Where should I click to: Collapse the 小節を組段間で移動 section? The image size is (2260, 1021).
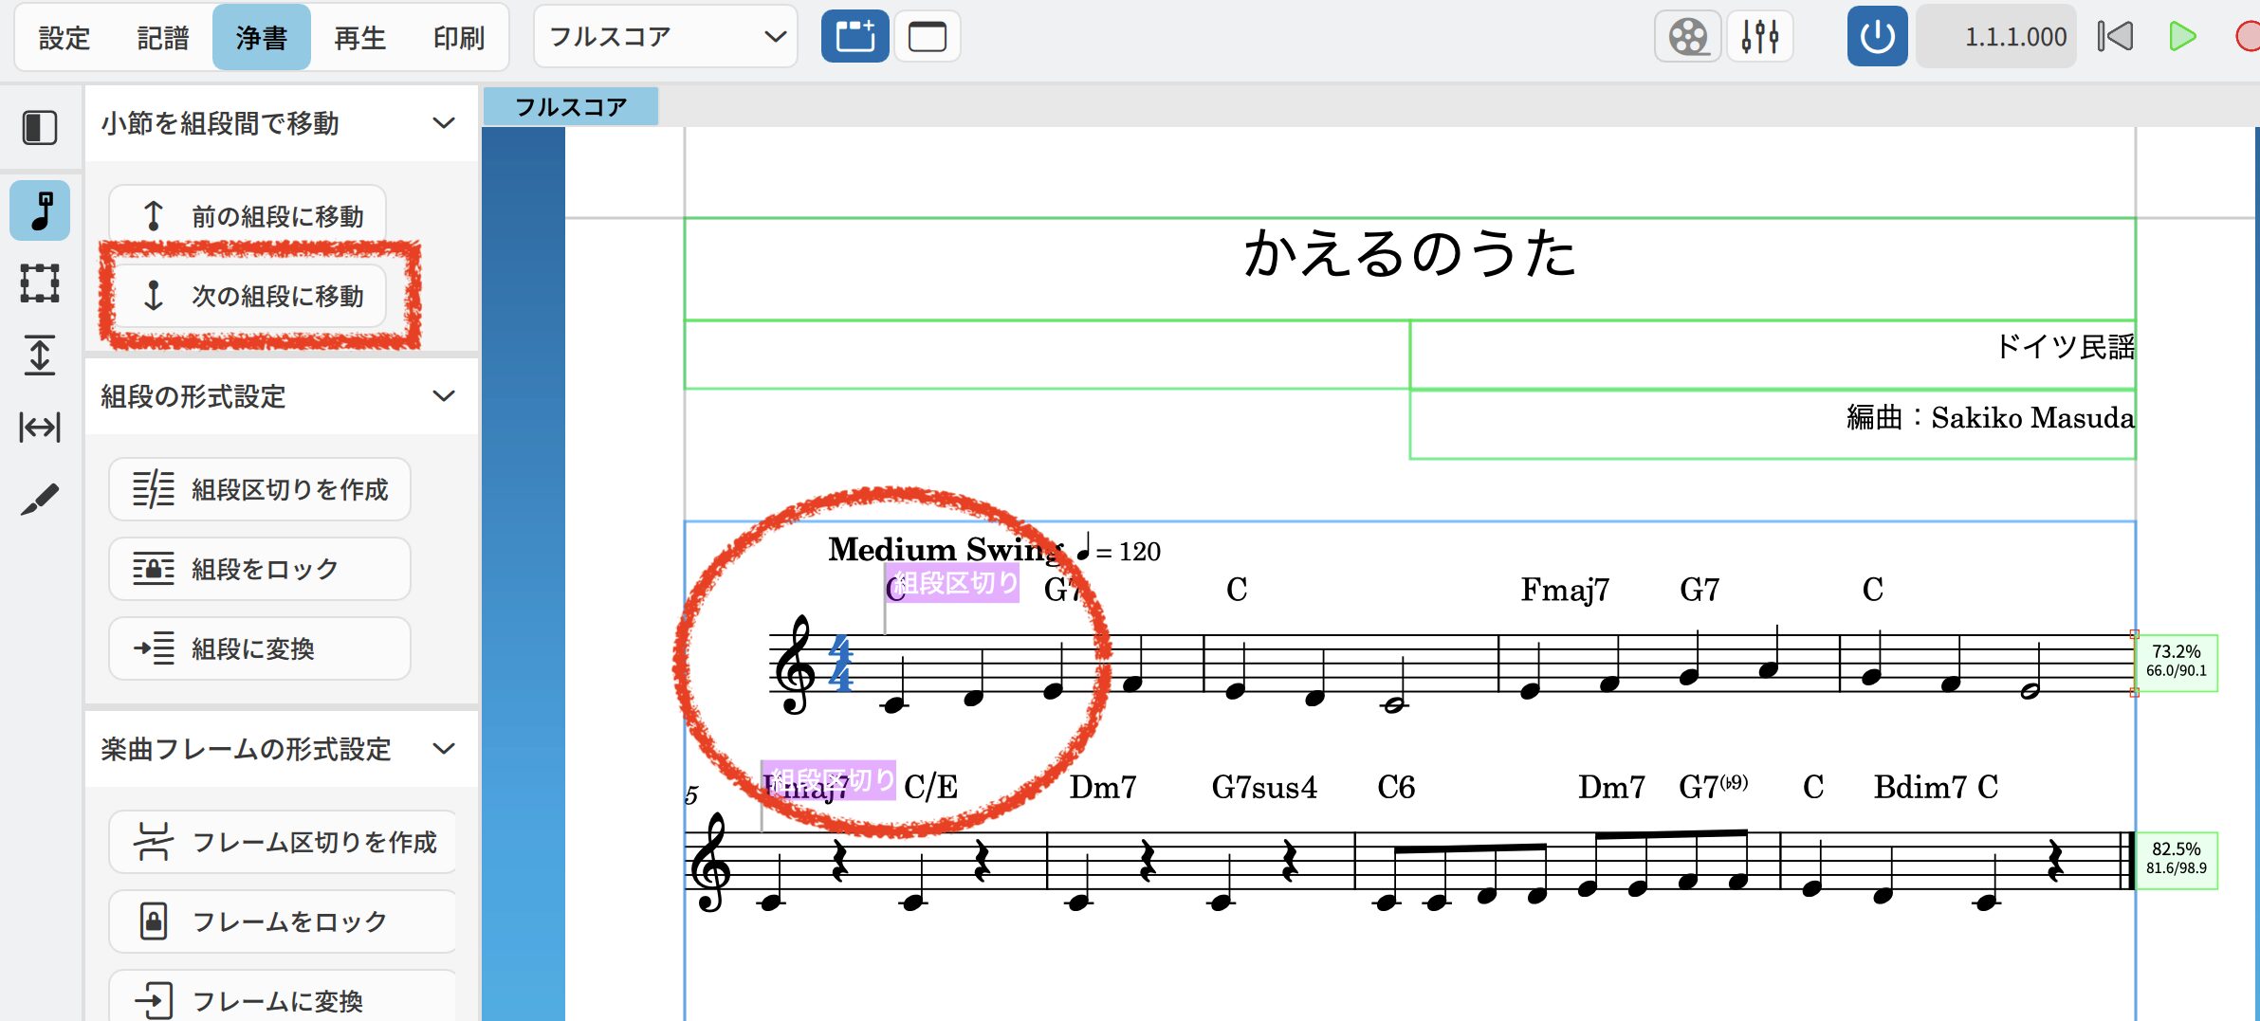tap(443, 123)
